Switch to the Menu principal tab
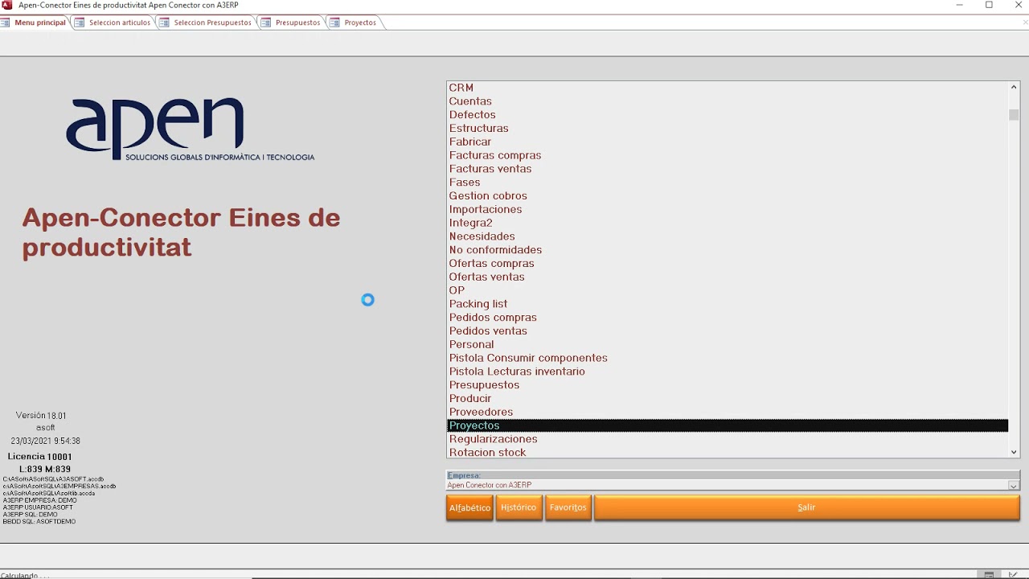 34,23
